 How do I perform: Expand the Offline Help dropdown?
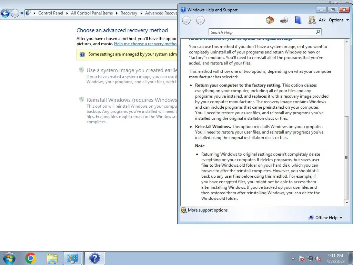click(329, 218)
